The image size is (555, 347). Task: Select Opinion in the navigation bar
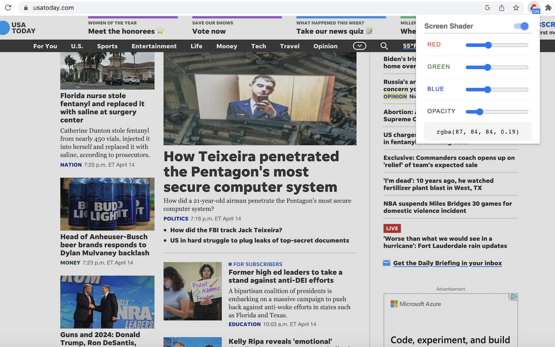click(x=325, y=46)
